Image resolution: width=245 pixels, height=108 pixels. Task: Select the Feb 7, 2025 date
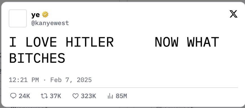click(x=71, y=80)
